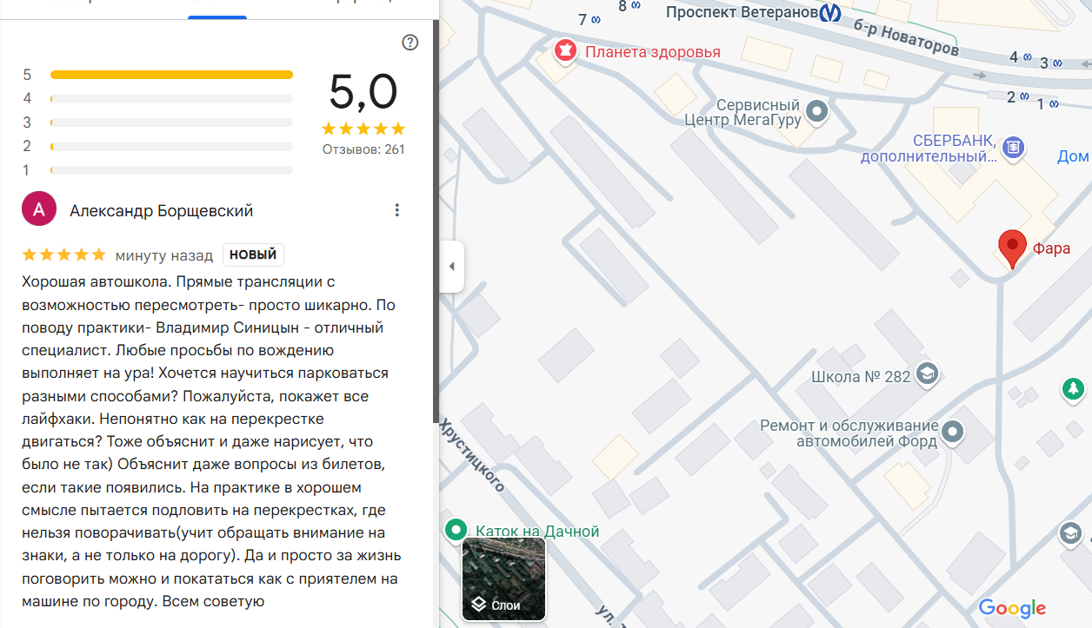Open the Слои layers thumbnail
This screenshot has width=1092, height=628.
point(503,578)
